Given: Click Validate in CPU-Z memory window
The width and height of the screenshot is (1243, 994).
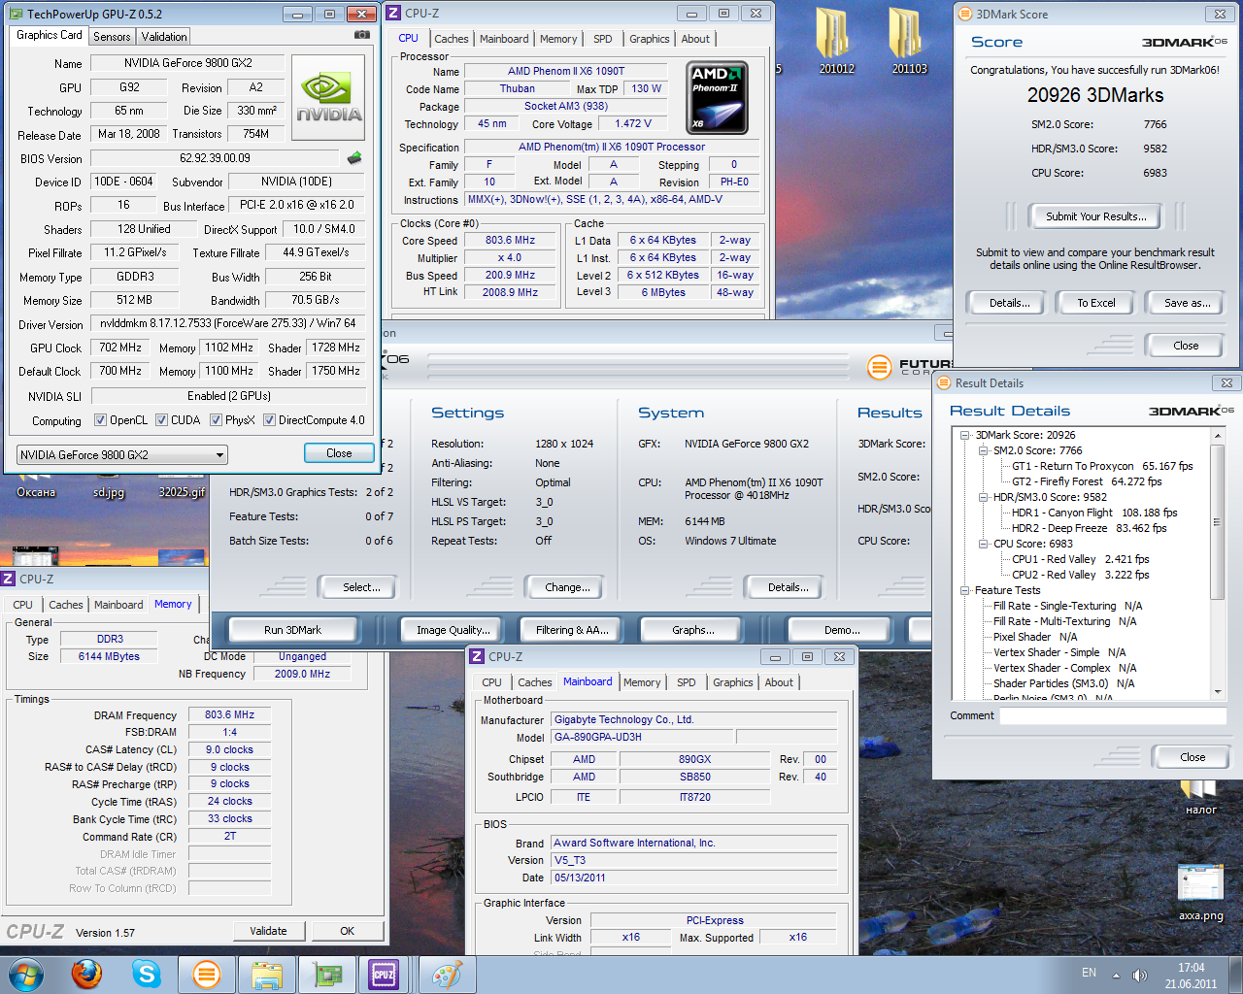Looking at the screenshot, I should coord(268,931).
